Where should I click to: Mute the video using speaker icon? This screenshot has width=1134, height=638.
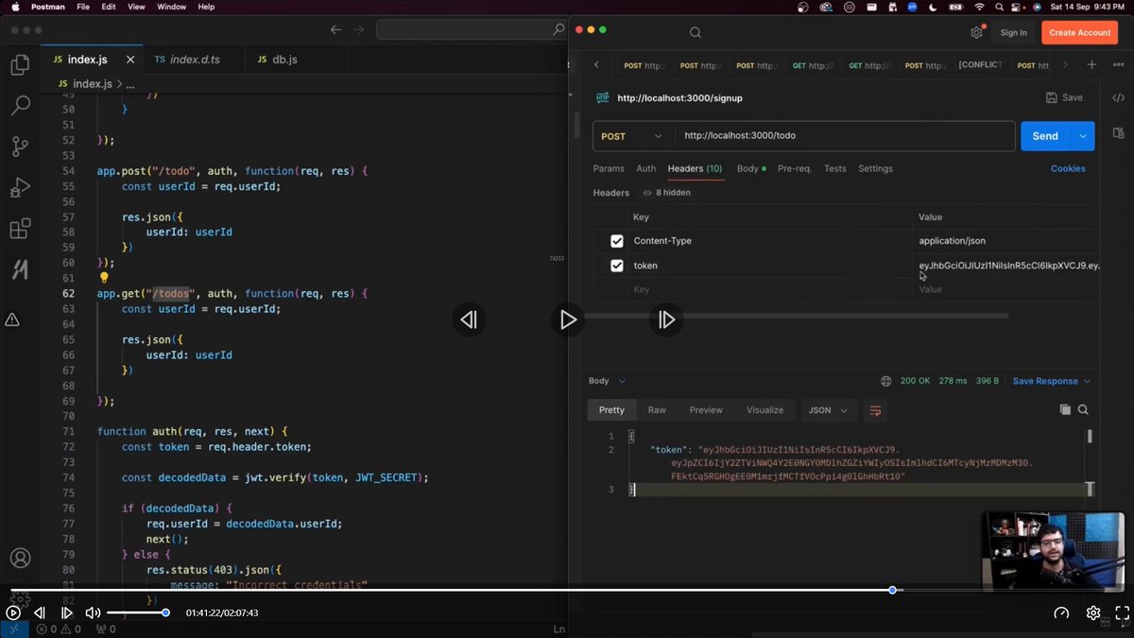[93, 612]
